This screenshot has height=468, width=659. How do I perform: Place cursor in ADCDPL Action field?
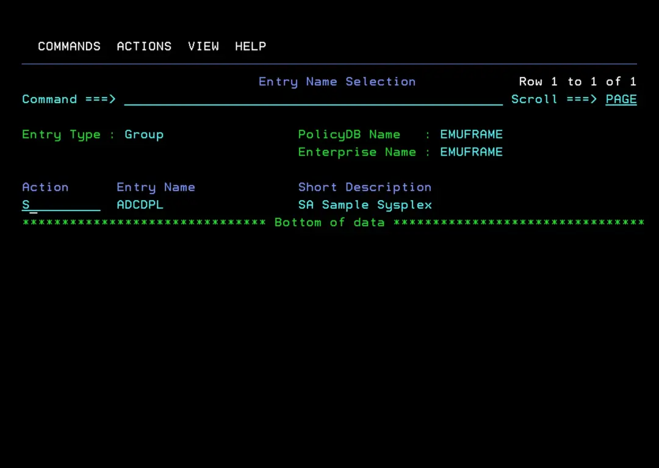coord(62,205)
